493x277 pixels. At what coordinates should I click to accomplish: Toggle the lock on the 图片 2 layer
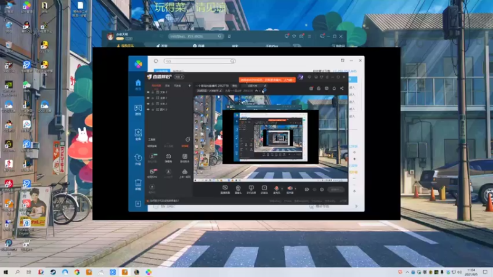coord(153,110)
